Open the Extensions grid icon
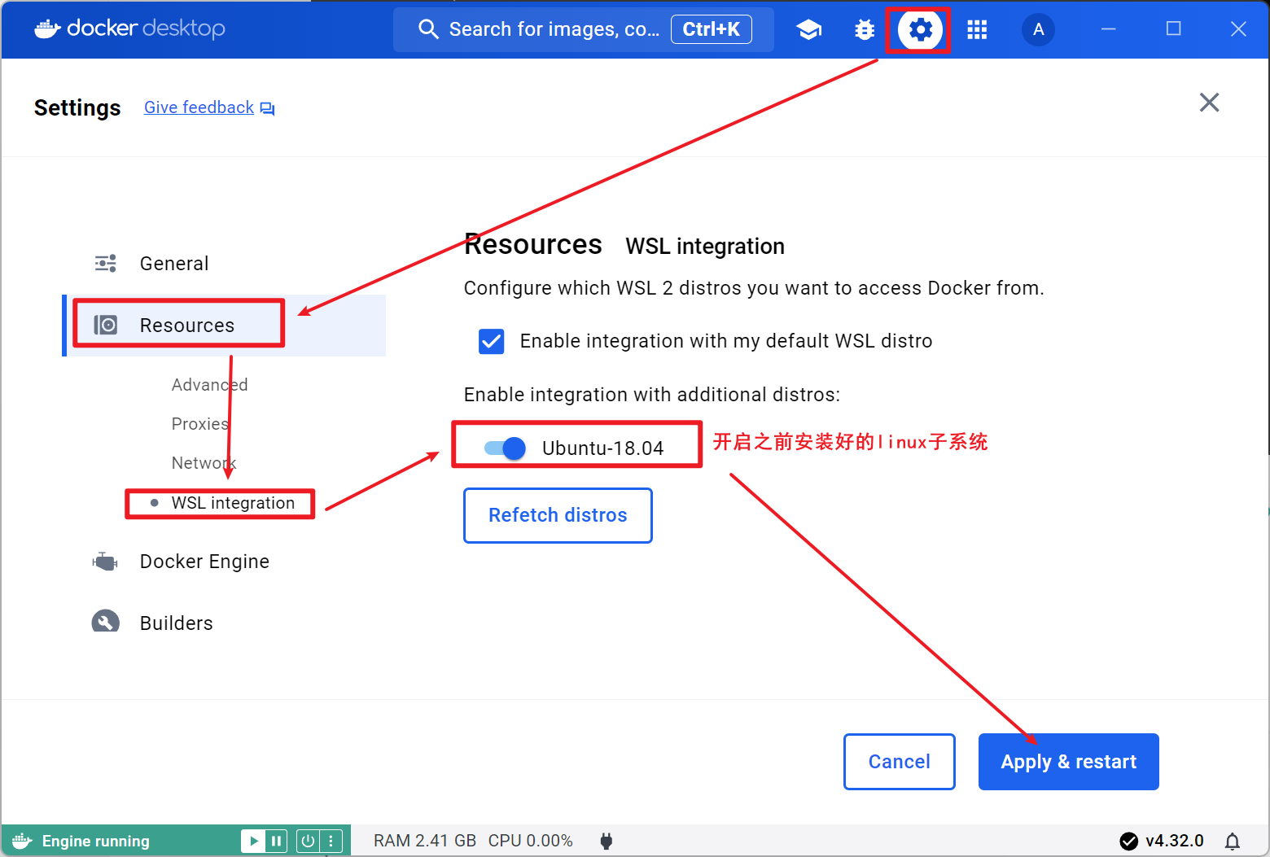This screenshot has height=857, width=1270. pos(977,30)
